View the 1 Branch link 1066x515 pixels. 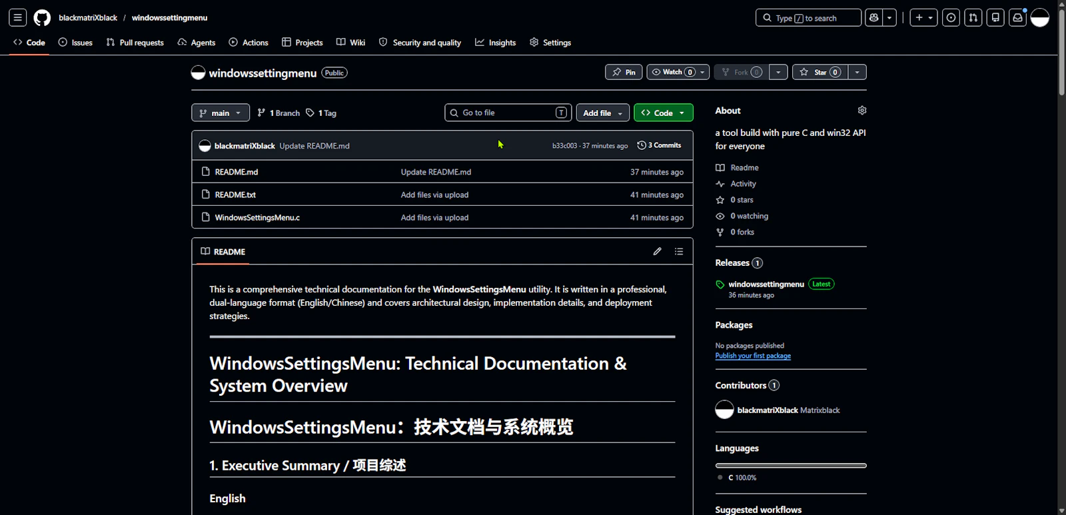point(278,113)
